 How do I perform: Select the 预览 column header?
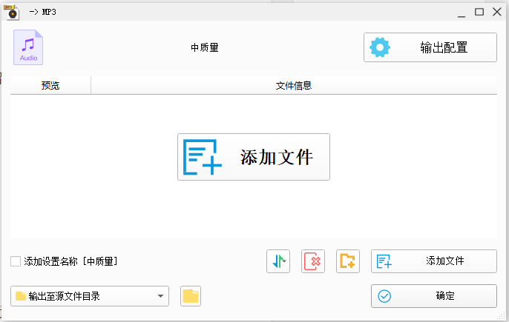tap(50, 86)
